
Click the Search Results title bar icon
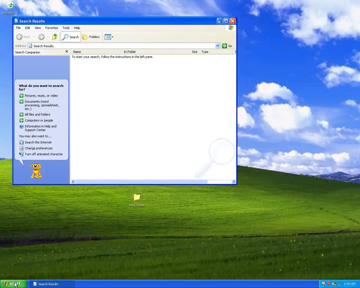pos(16,21)
